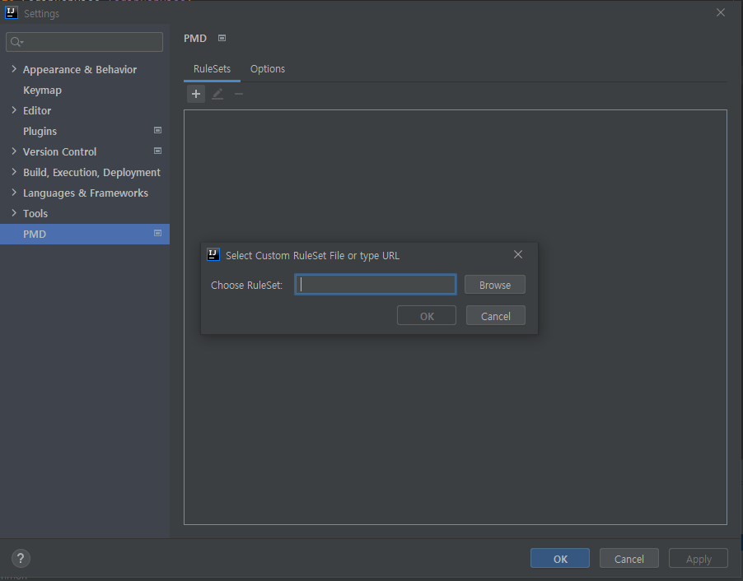The height and width of the screenshot is (581, 743).
Task: Click Cancel at bottom of Settings
Action: coord(629,558)
